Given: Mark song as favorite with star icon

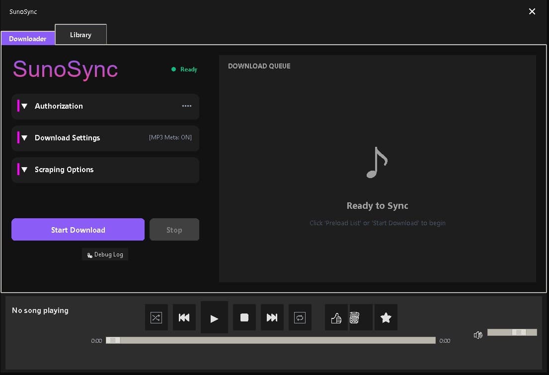Looking at the screenshot, I should (x=386, y=317).
